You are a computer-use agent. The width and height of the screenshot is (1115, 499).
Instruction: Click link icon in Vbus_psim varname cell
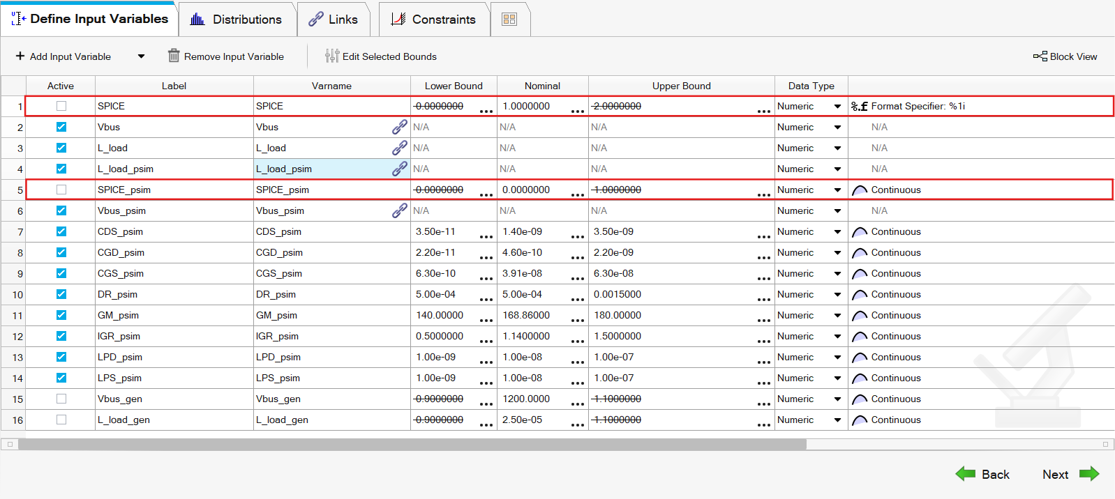point(400,210)
